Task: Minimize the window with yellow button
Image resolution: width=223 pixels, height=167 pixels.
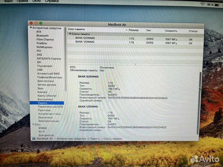Action: [x=36, y=23]
